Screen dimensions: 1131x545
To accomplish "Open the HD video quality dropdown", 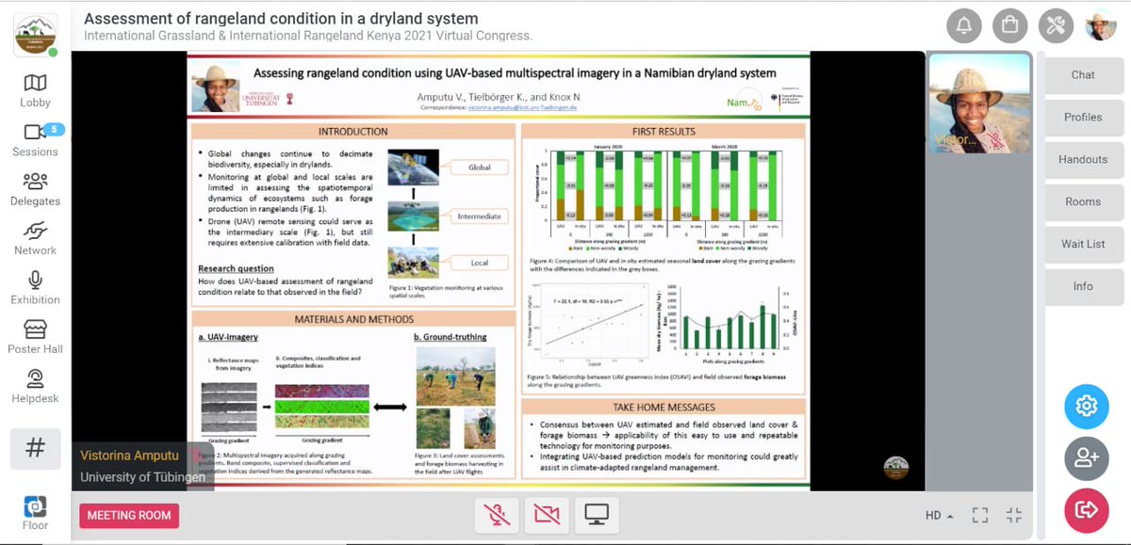I will (939, 516).
